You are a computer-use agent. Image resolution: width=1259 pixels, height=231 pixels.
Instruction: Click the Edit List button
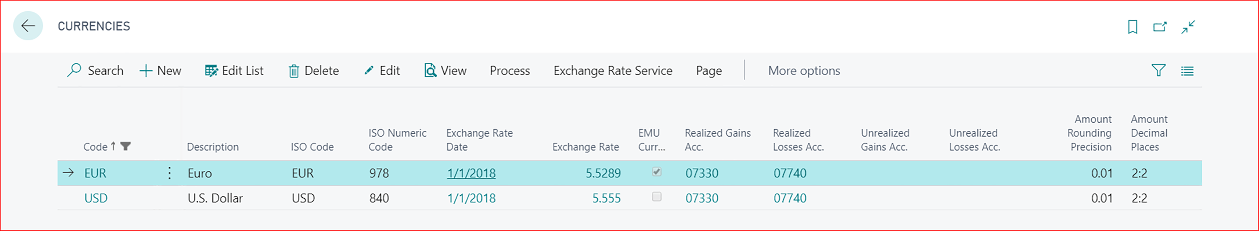[x=234, y=71]
